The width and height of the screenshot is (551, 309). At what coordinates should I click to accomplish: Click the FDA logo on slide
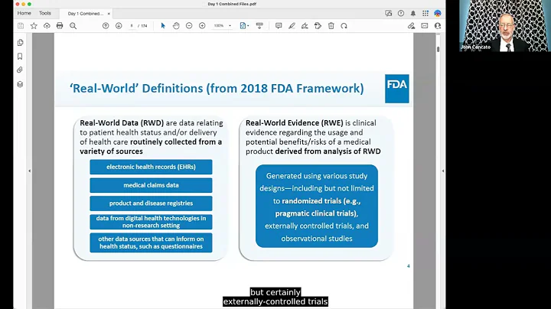396,89
